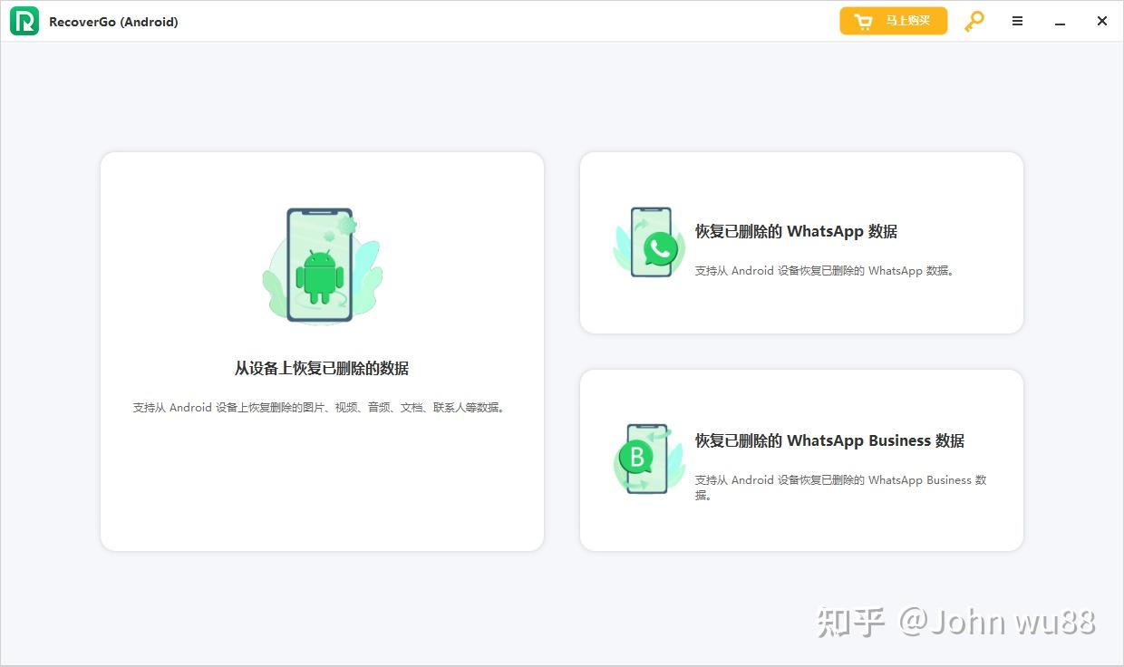Click the 马上购买 purchase button

click(x=894, y=20)
